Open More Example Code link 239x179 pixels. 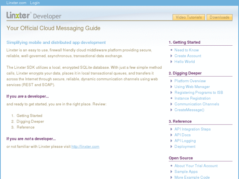click(192, 177)
